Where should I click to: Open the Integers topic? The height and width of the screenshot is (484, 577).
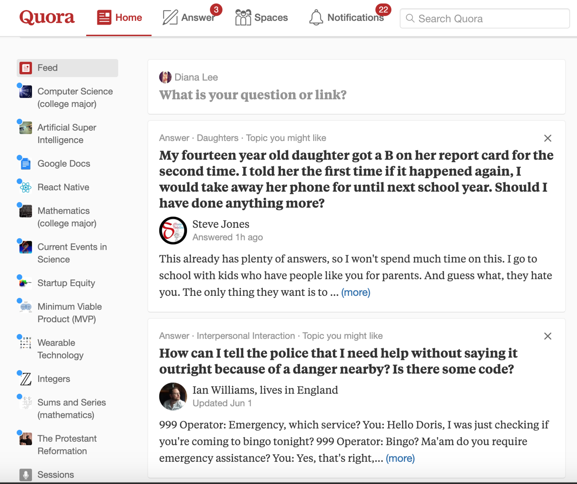pyautogui.click(x=54, y=379)
